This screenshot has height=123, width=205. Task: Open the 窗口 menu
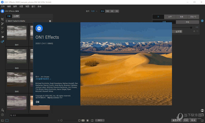pyautogui.click(x=33, y=6)
